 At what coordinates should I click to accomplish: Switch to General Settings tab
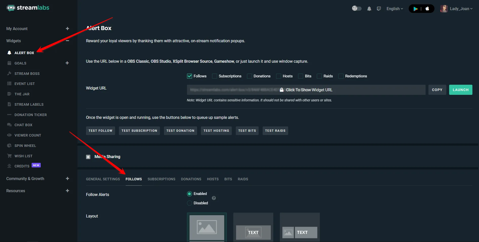click(x=103, y=179)
